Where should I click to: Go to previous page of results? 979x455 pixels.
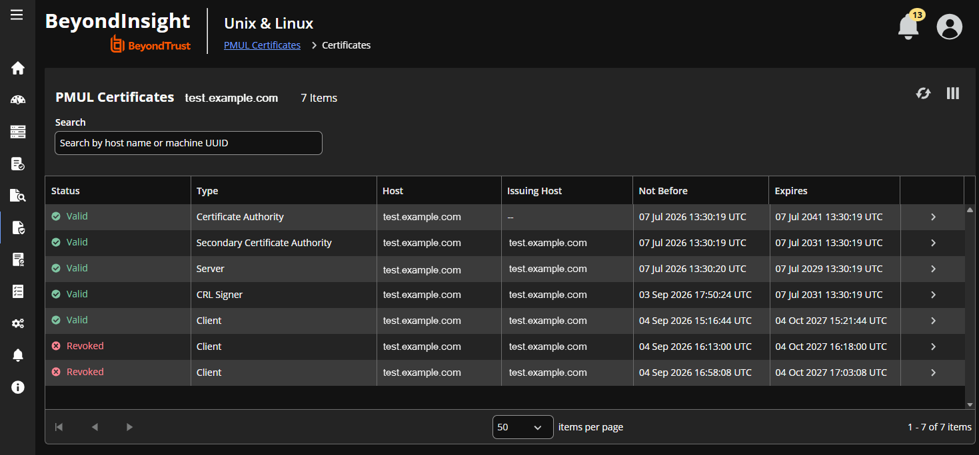coord(95,427)
